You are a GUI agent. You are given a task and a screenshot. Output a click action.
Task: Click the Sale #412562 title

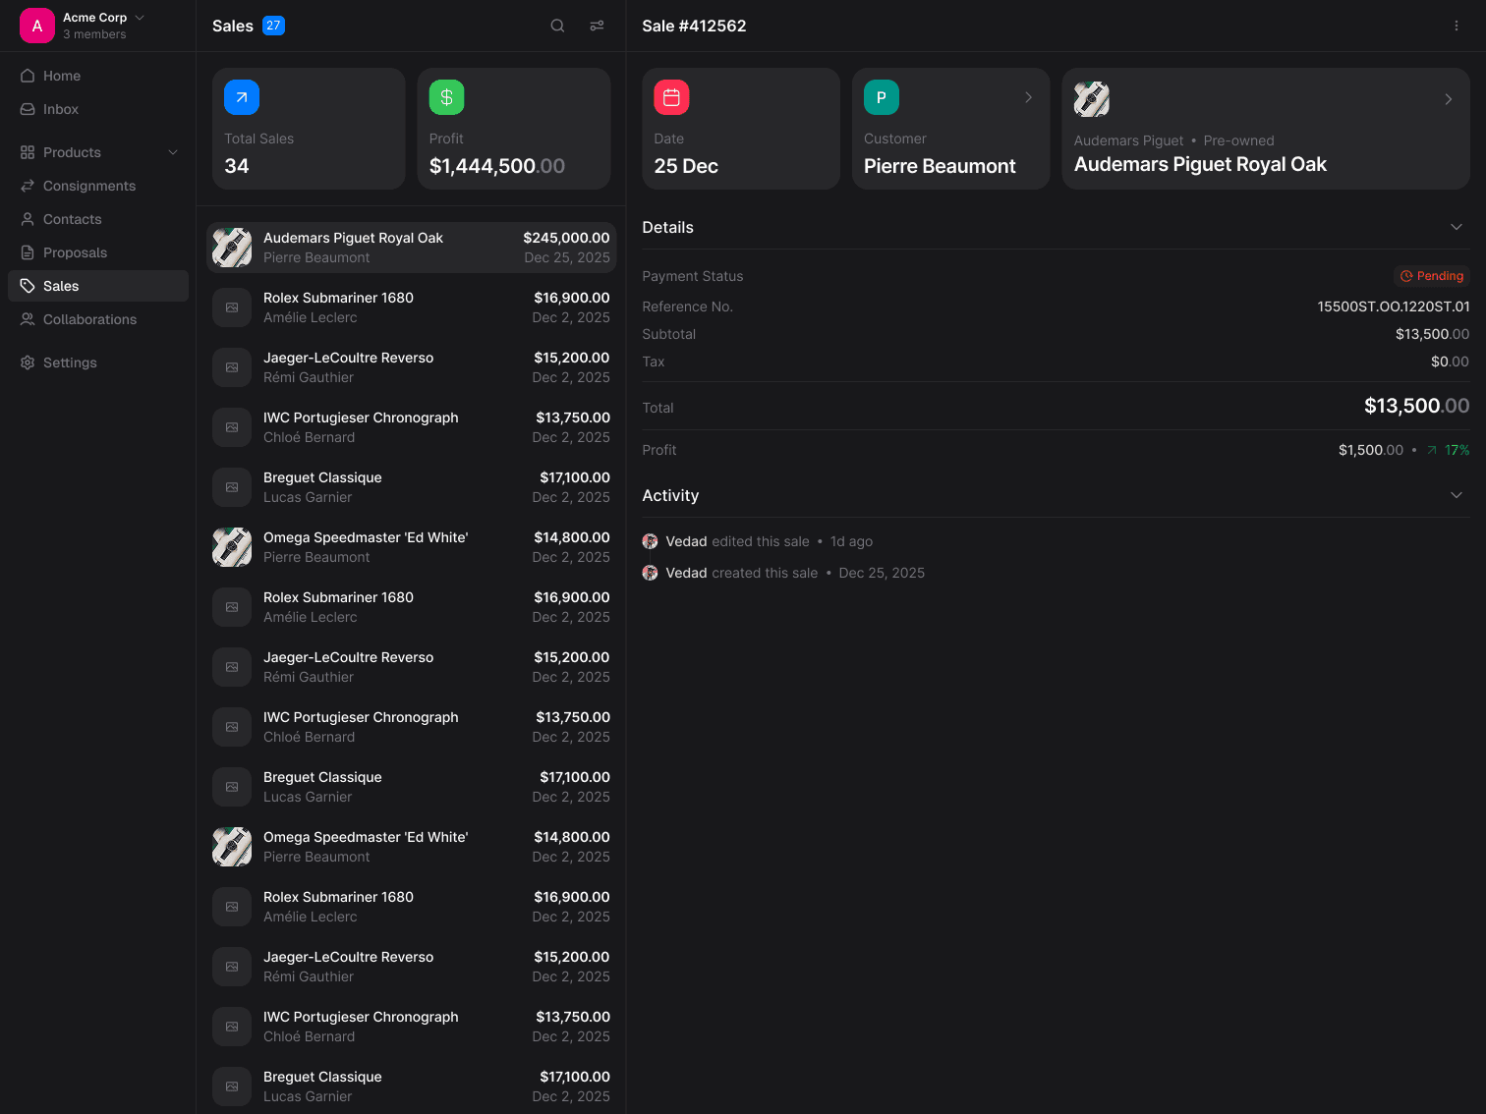(694, 26)
